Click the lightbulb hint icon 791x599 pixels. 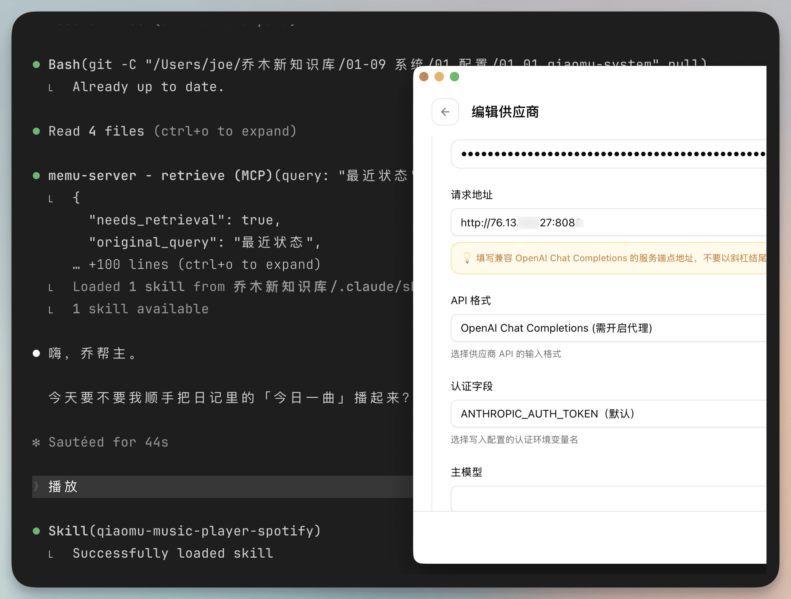coord(467,258)
